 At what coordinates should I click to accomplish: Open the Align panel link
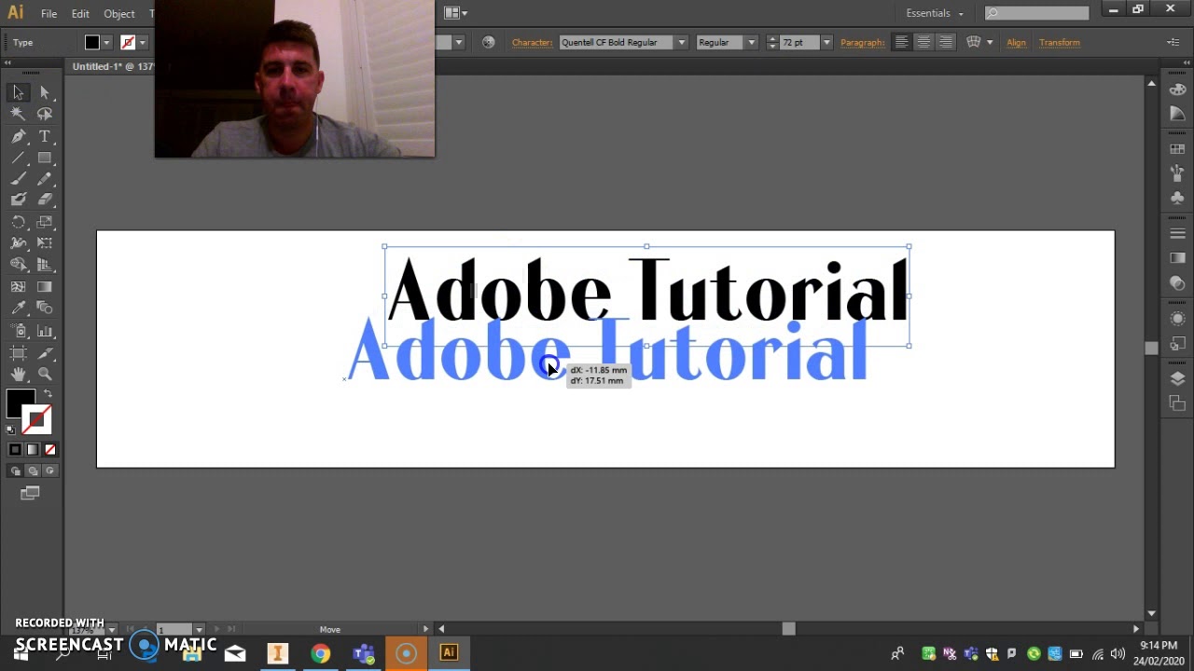[x=1016, y=43]
